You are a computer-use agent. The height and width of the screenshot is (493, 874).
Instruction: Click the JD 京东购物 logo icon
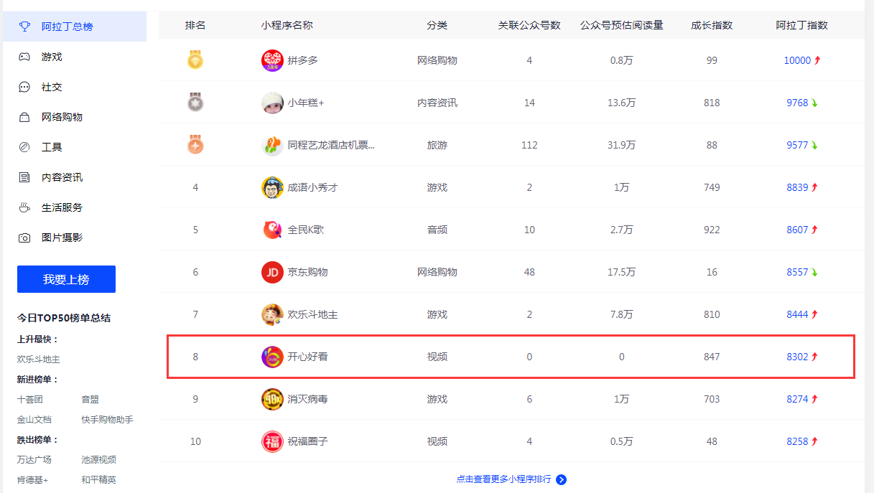(272, 272)
